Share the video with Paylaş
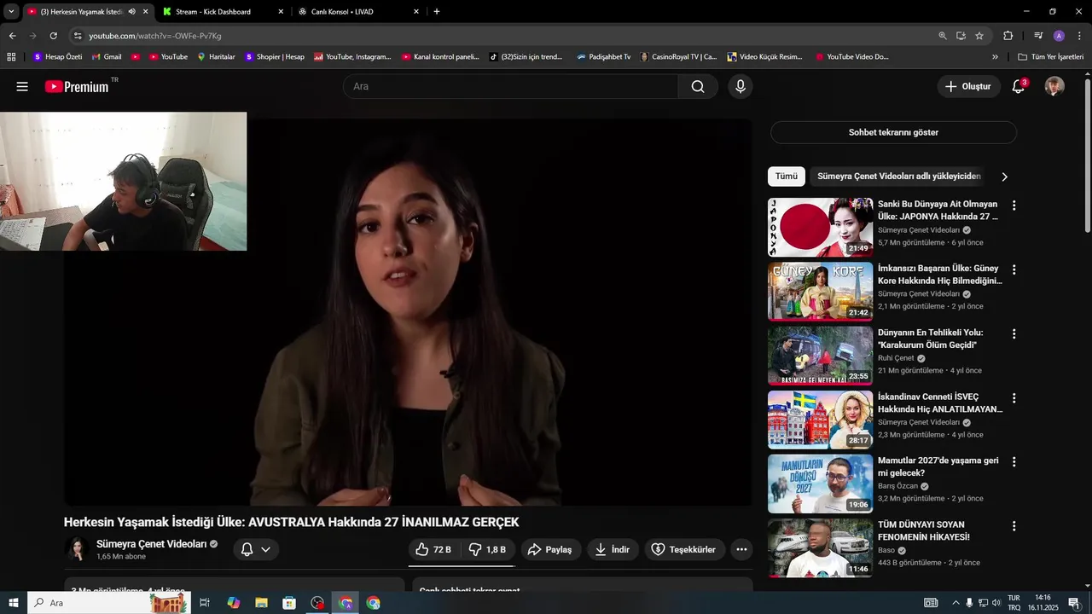 551,550
